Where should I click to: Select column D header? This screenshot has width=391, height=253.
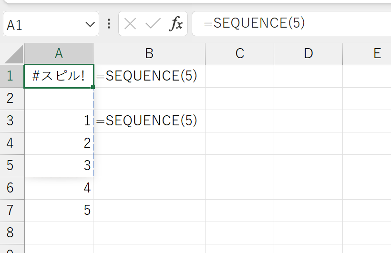coord(309,53)
